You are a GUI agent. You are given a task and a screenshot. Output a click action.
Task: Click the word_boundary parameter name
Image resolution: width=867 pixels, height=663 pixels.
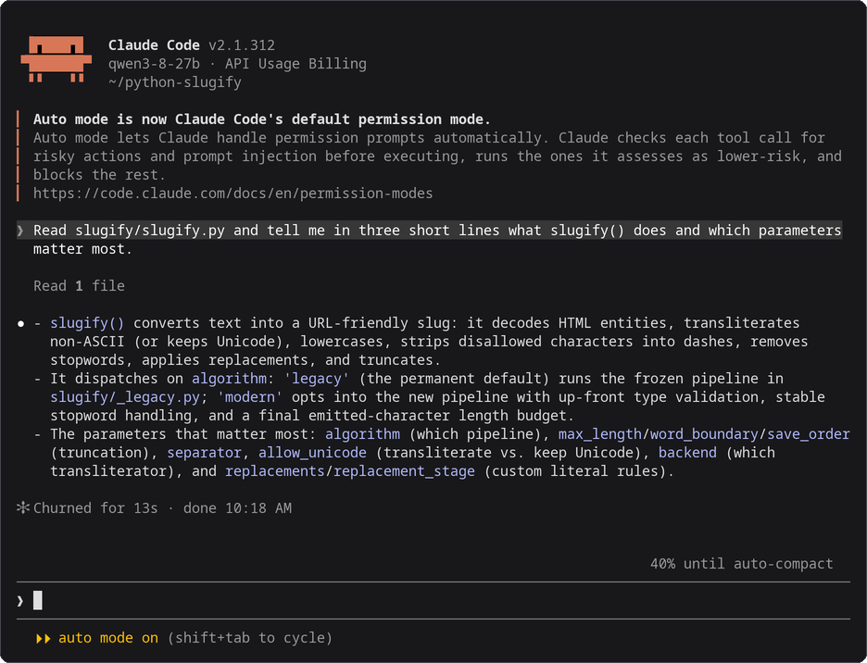(x=704, y=434)
